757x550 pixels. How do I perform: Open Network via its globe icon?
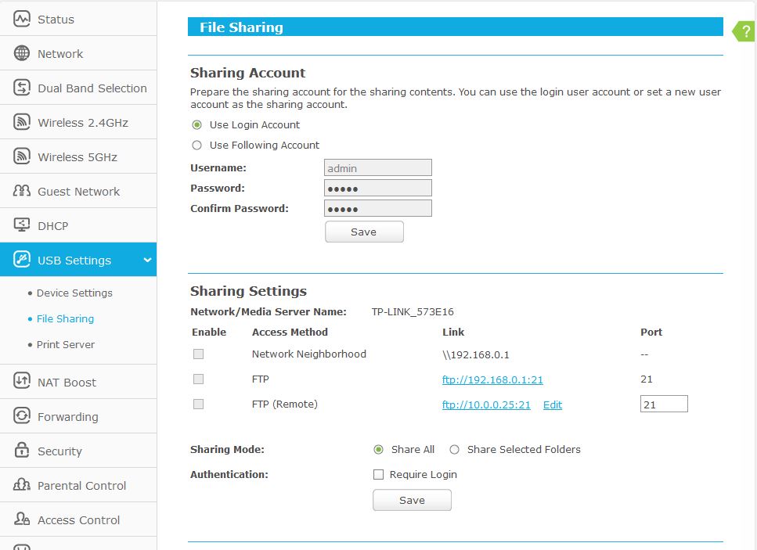(22, 53)
